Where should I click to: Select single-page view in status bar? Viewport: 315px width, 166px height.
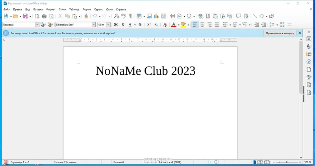(255, 162)
